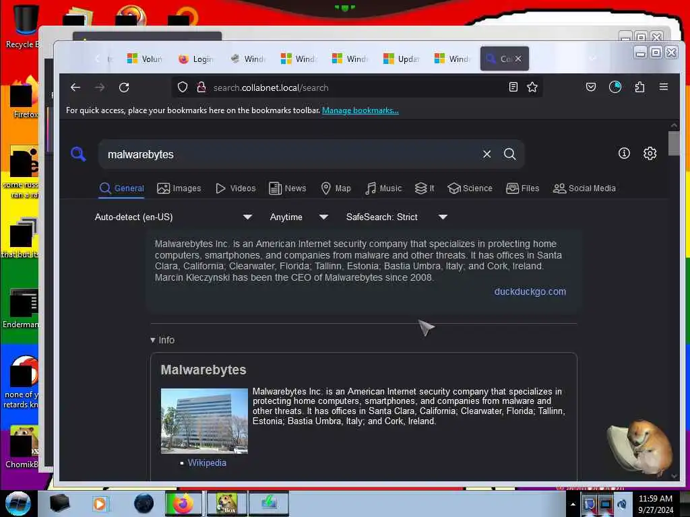Click the Firefox taskbar button
Screen dimensions: 690x517
pyautogui.click(x=183, y=504)
